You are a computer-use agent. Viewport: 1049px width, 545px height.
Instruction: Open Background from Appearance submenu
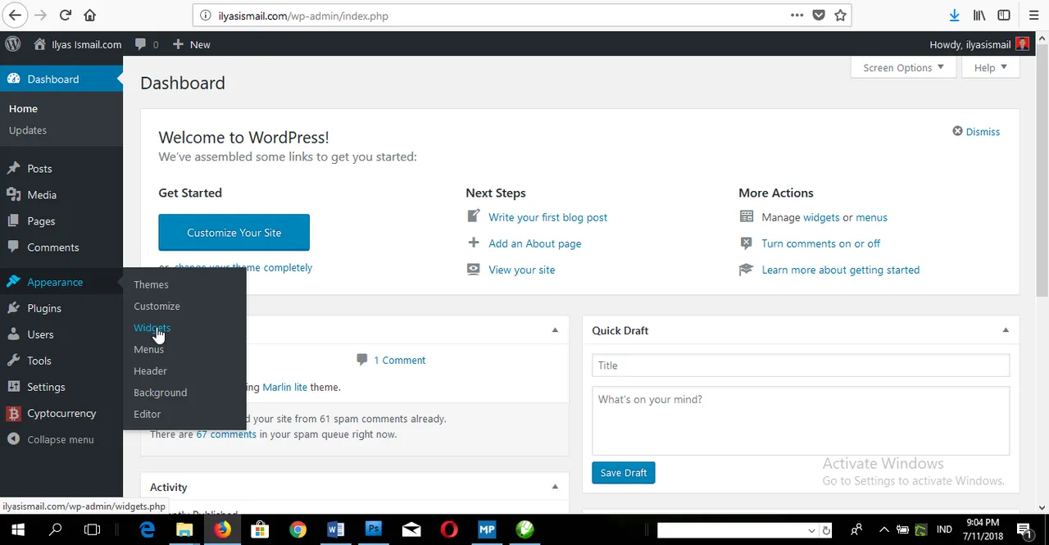[x=160, y=393]
